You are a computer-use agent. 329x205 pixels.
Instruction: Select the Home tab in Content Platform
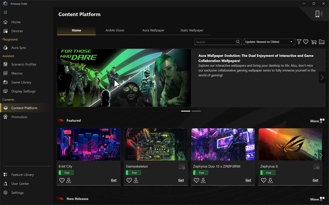coord(77,30)
